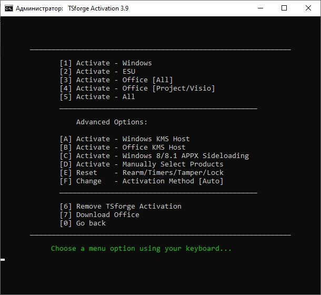Choose the Go back option
Viewport: 321px width, 295px height.
pos(83,223)
